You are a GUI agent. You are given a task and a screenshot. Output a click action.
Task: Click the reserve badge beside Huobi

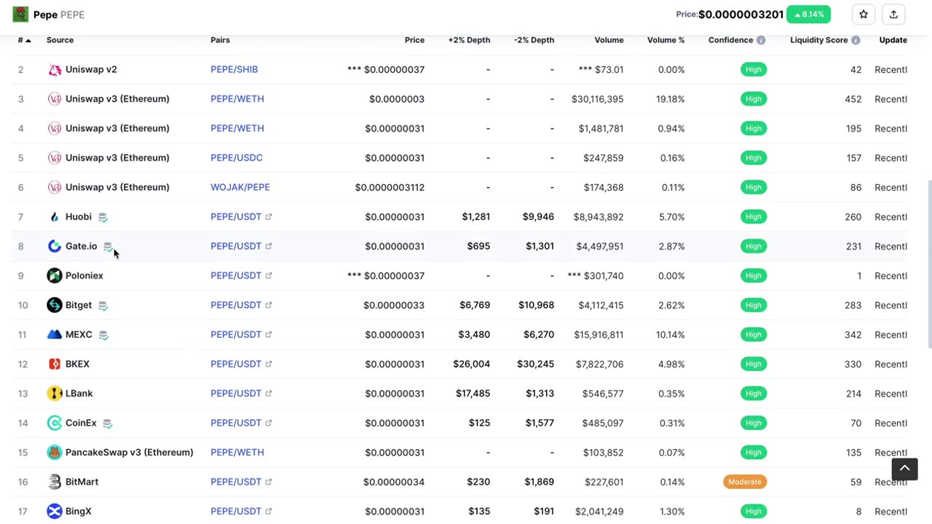pyautogui.click(x=103, y=217)
